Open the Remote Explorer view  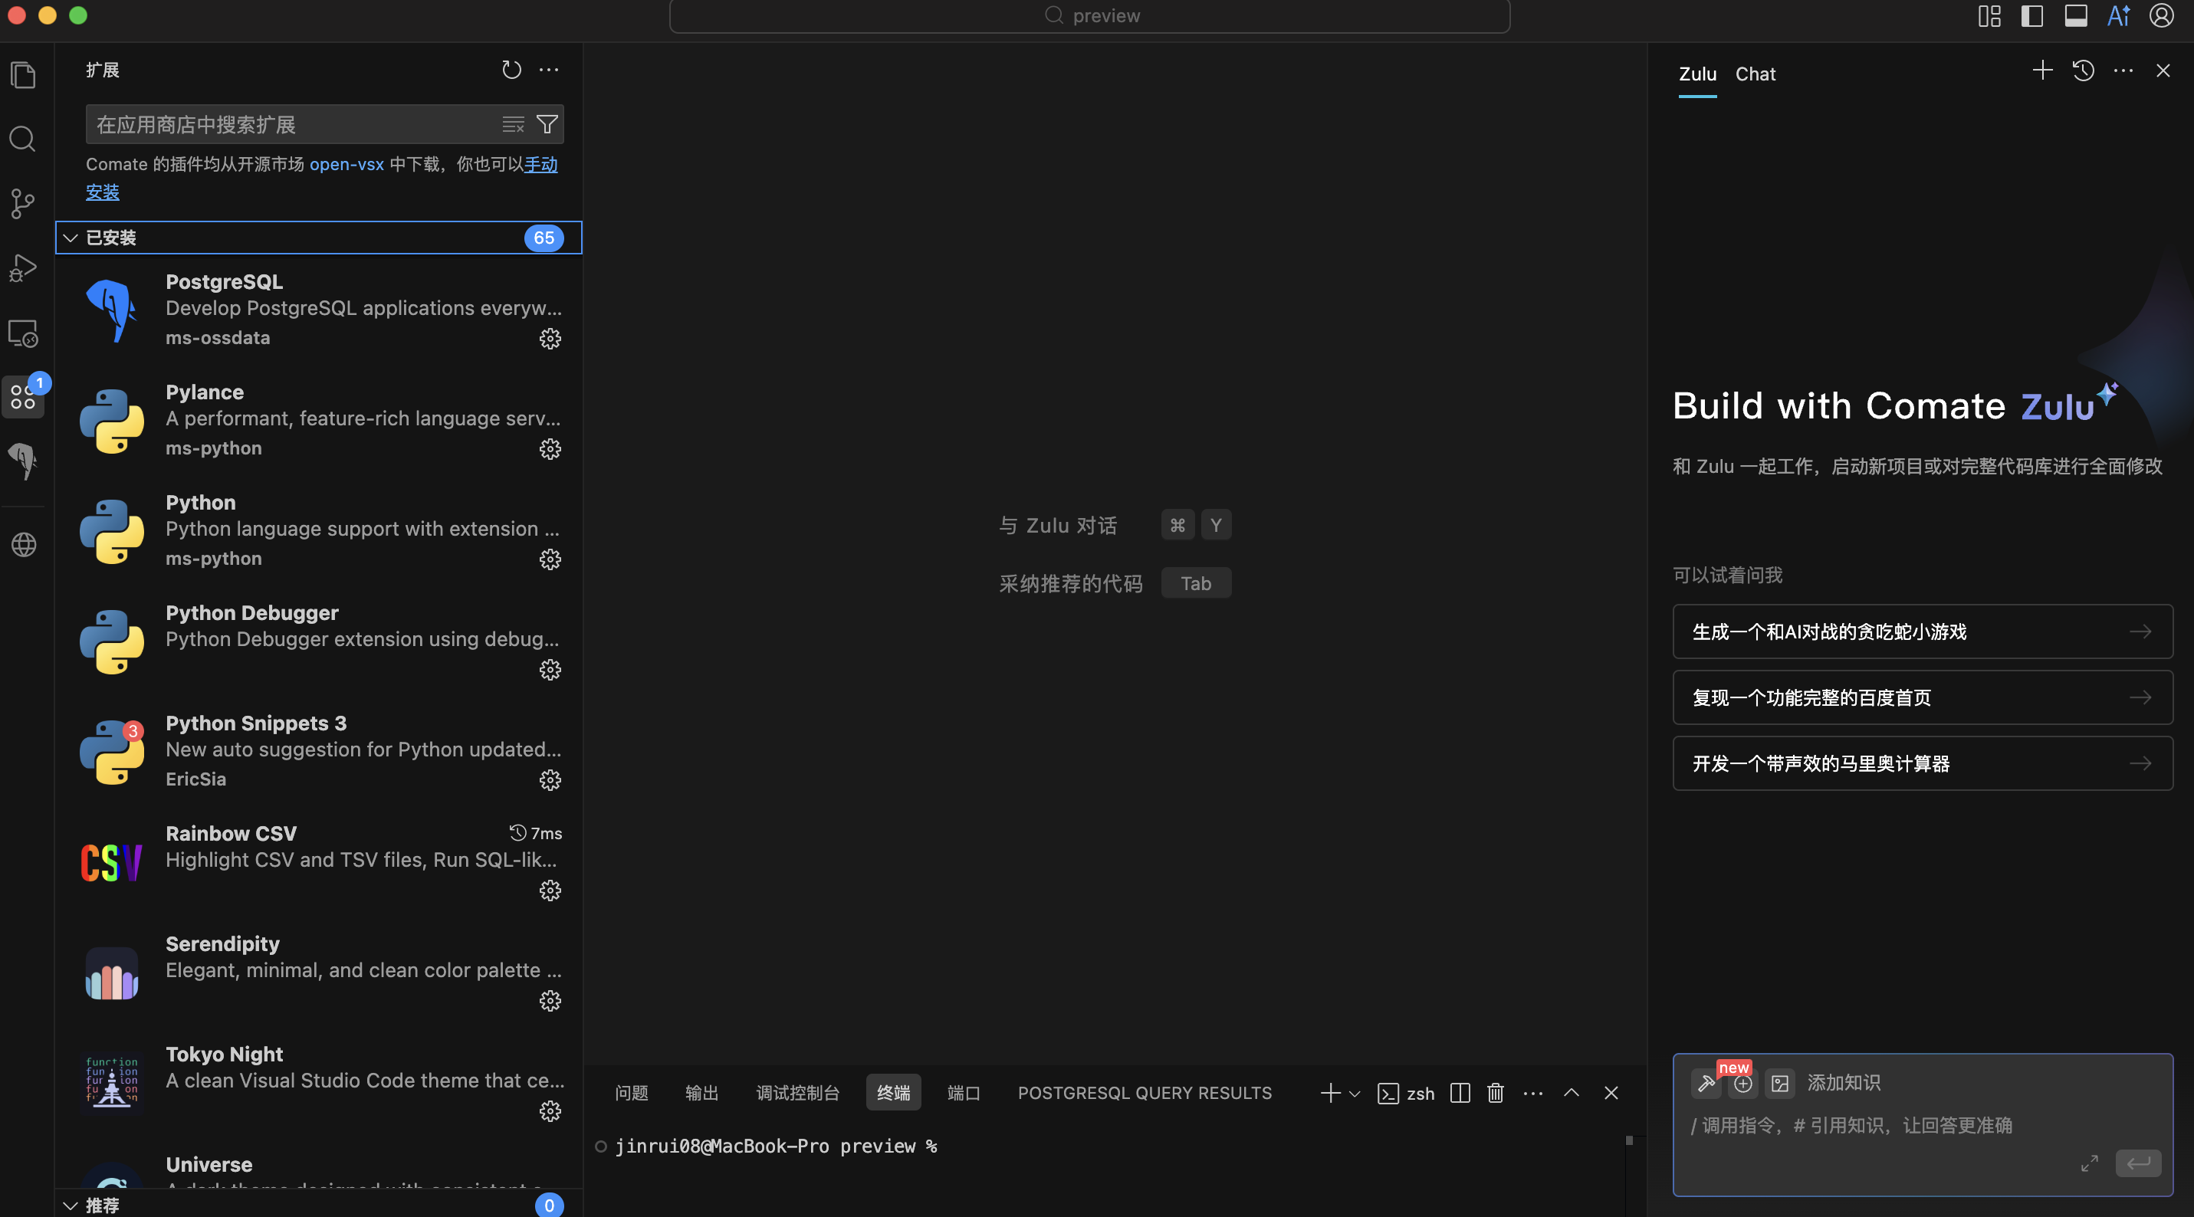tap(23, 333)
